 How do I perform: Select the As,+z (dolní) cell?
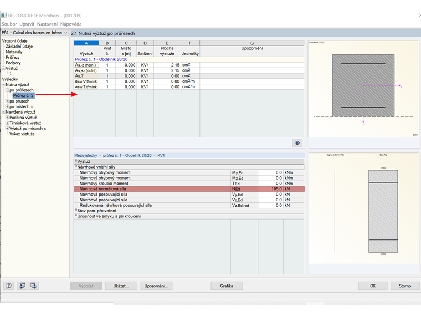click(x=86, y=70)
